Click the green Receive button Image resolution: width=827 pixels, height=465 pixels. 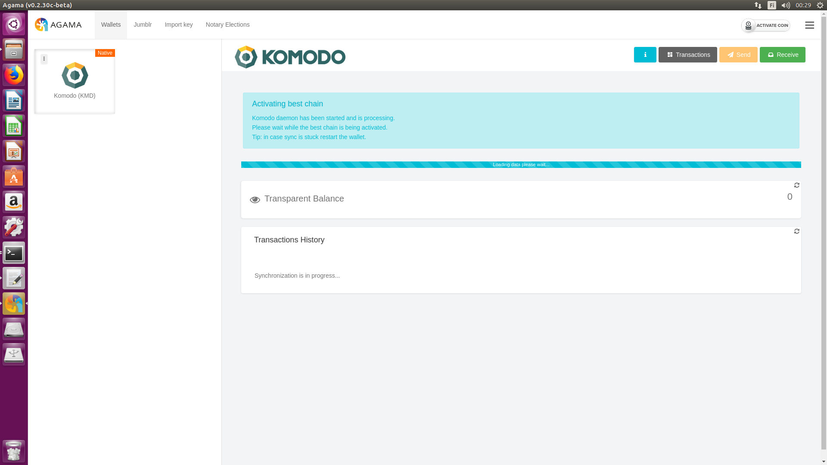782,55
